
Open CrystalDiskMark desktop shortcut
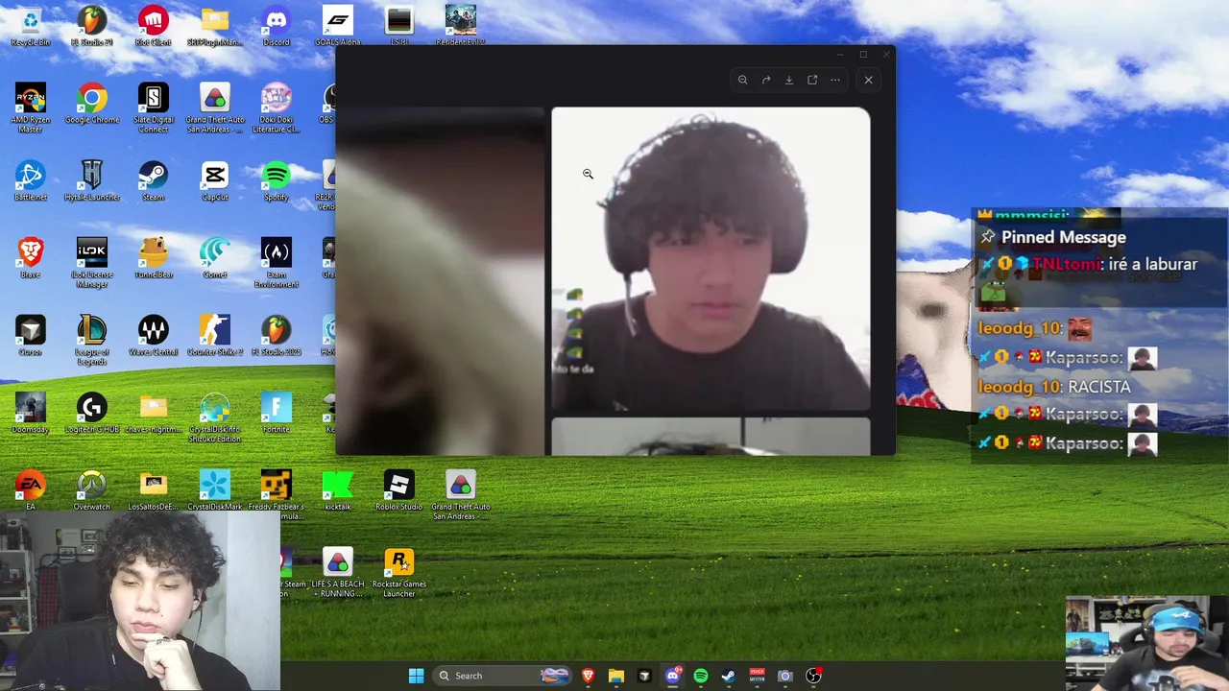pos(215,490)
